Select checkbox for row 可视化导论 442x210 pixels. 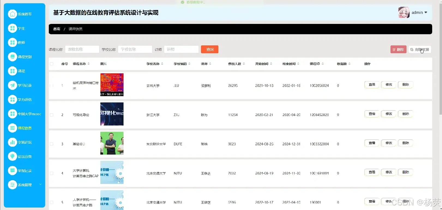pyautogui.click(x=52, y=115)
